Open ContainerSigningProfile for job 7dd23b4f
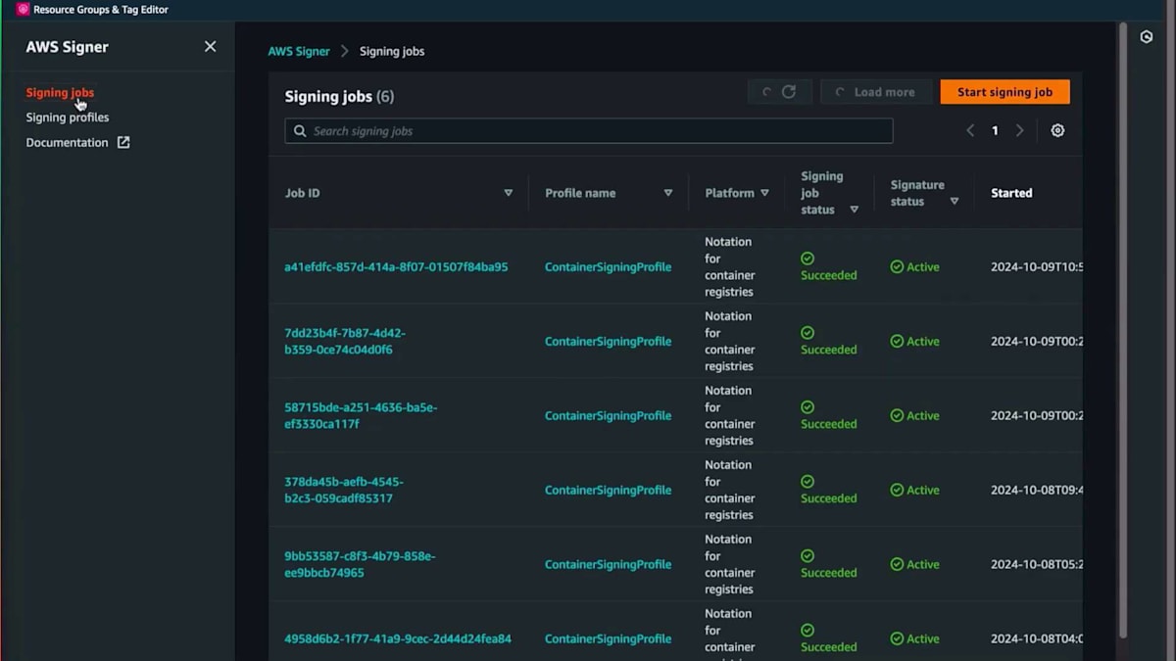Image resolution: width=1176 pixels, height=661 pixels. 608,342
